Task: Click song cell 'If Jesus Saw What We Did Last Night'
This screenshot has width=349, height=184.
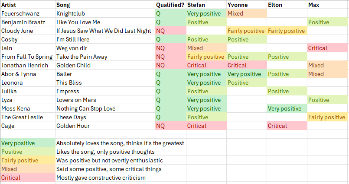Action: [x=104, y=31]
